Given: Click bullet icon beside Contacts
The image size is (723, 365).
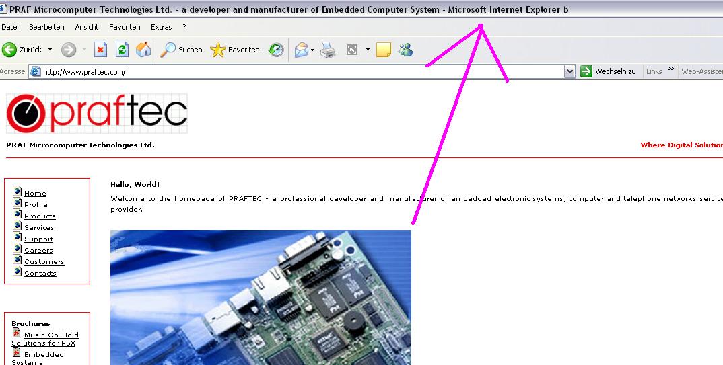Looking at the screenshot, I should pos(18,271).
